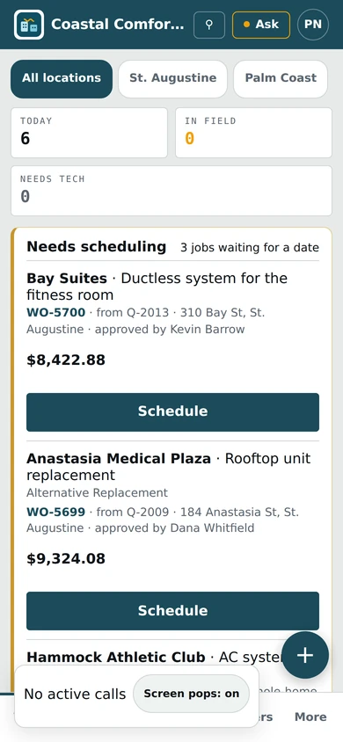Open search with the magnifier icon
This screenshot has height=742, width=343.
click(x=209, y=25)
